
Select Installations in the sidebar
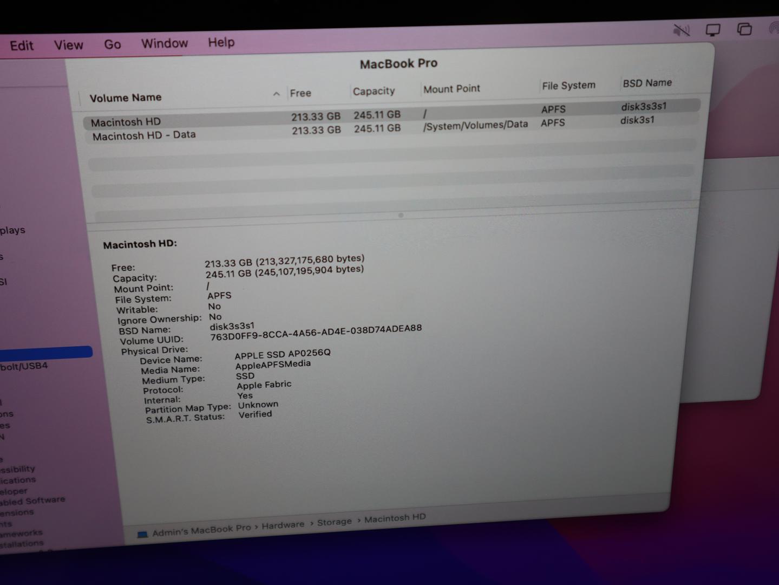(22, 544)
